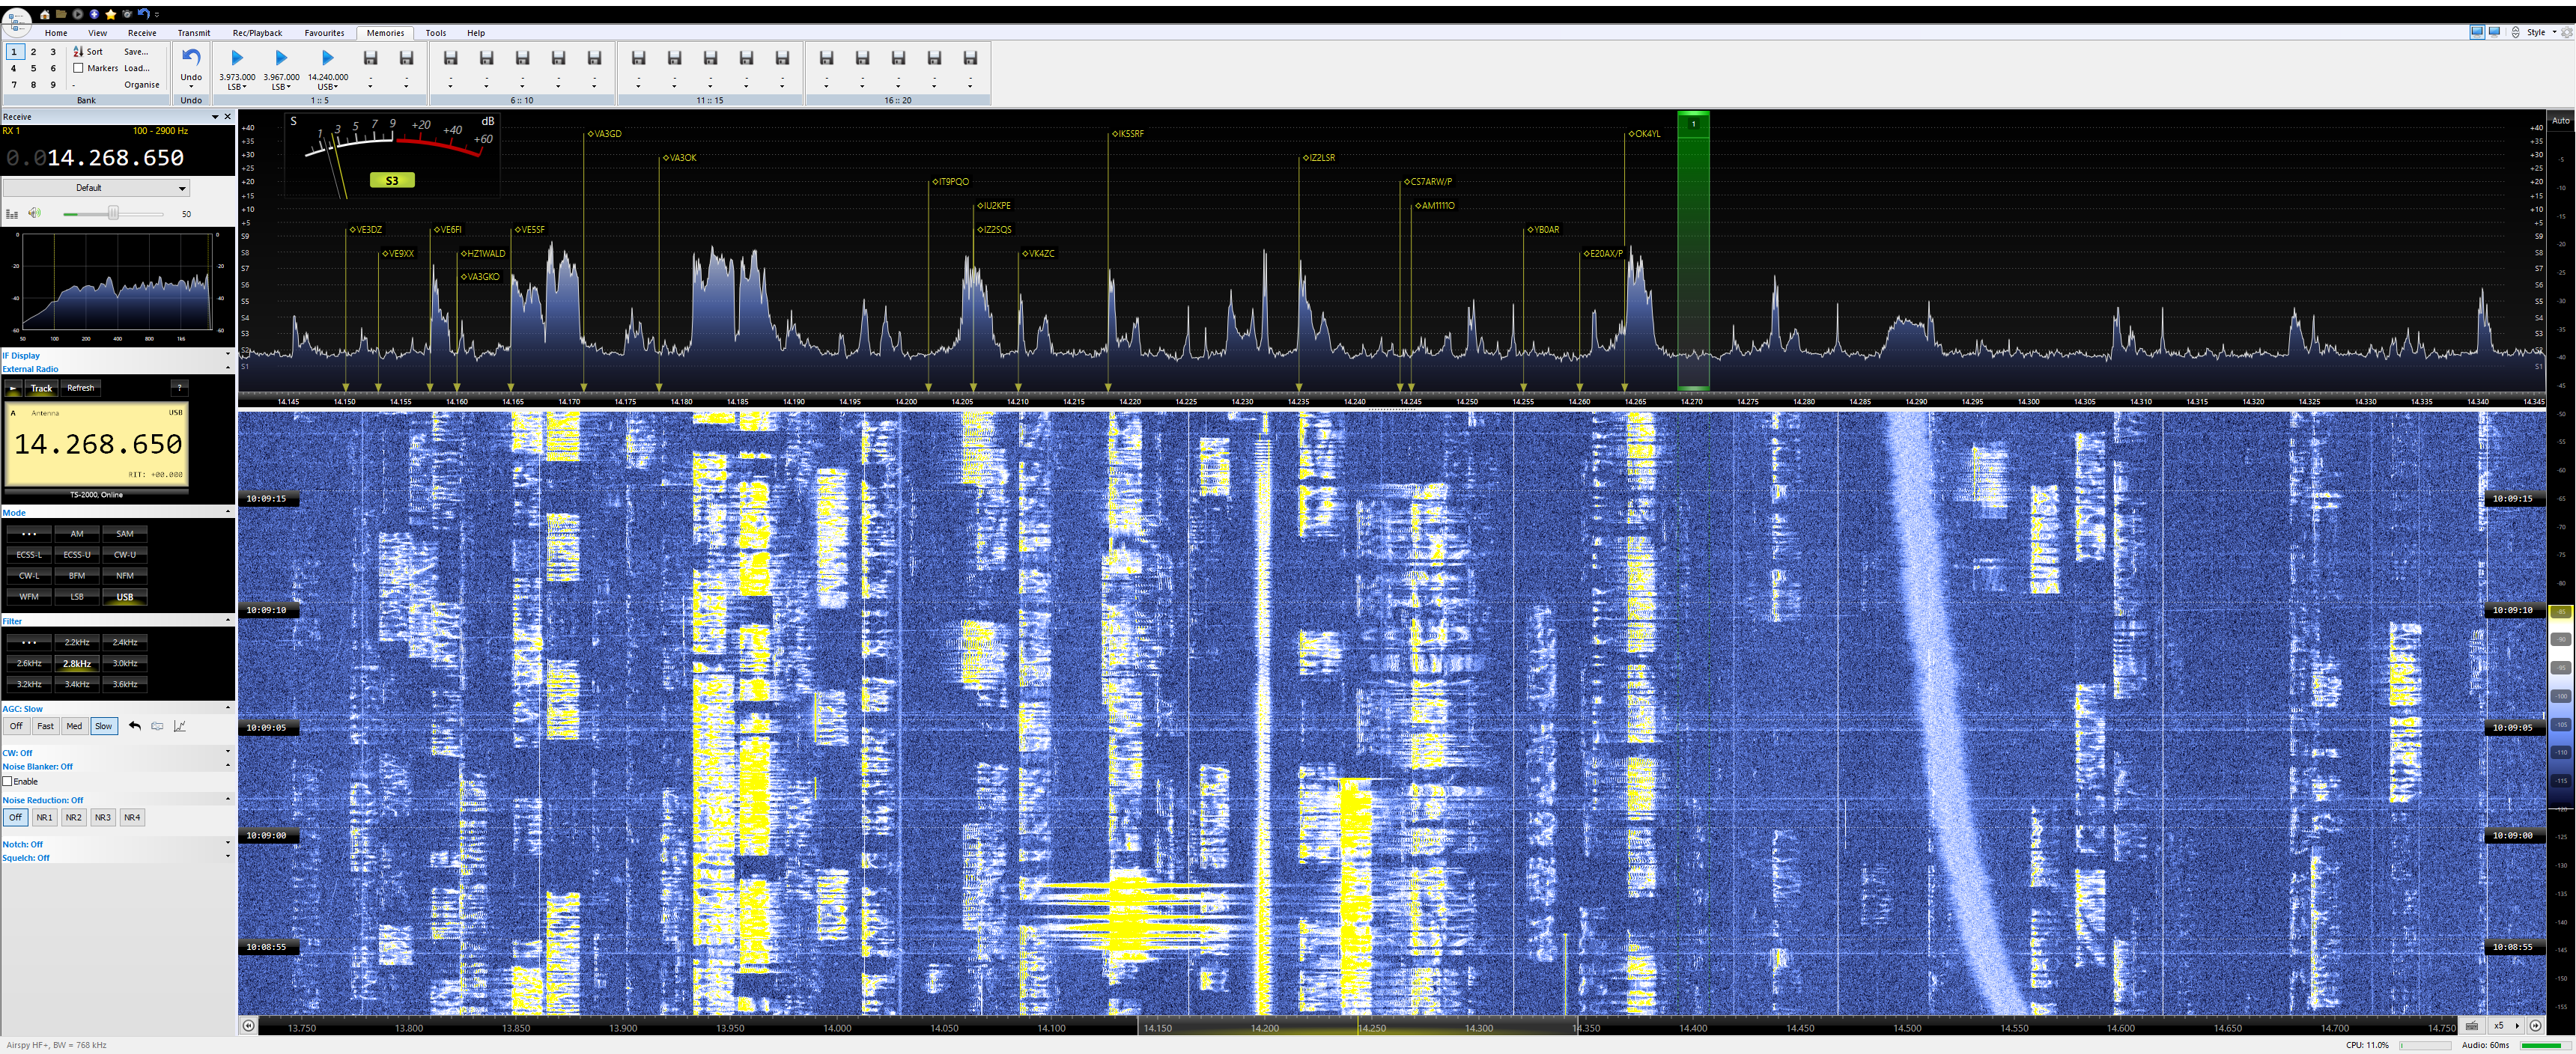
Task: Save to first empty memory slot
Action: [370, 59]
